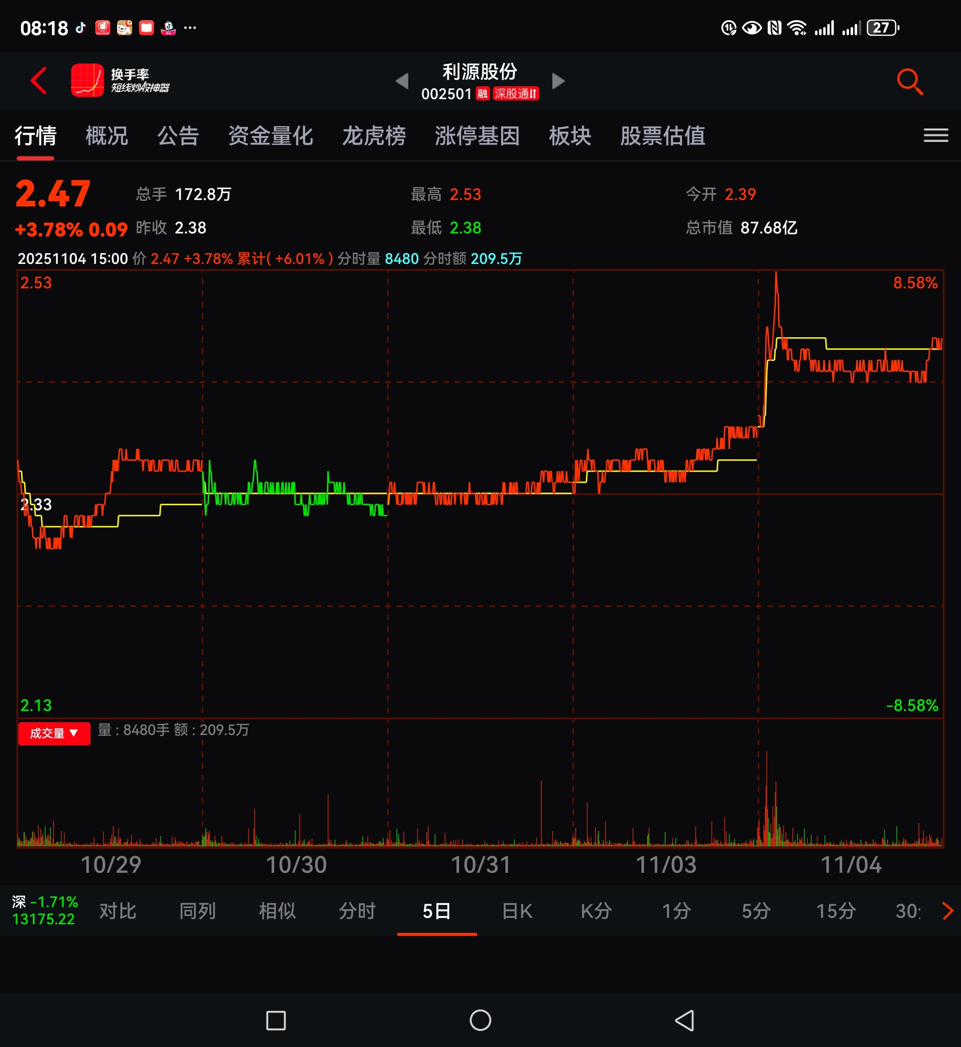Tap the 深股通 badge
The width and height of the screenshot is (961, 1047).
(516, 94)
